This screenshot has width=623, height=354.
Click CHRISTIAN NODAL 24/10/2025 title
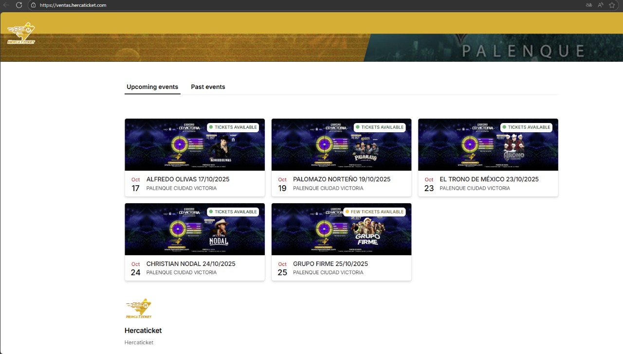coord(191,264)
